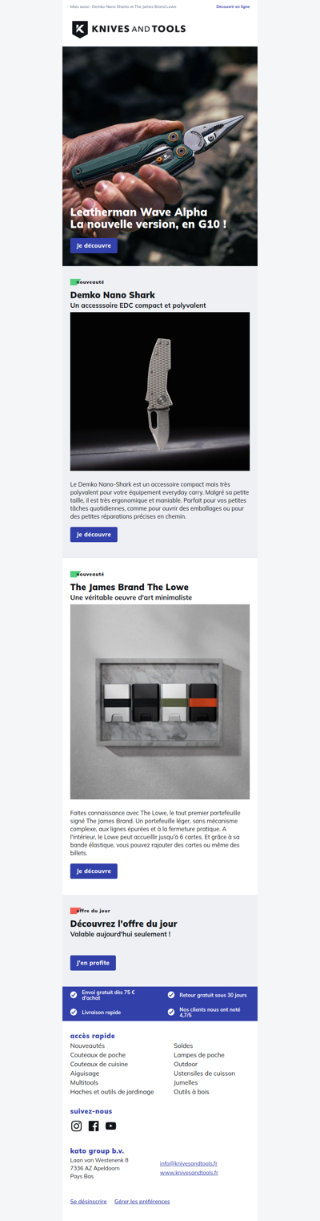Go to the Couteaux de poche quick link
Screen dimensions: 320x1221
click(x=98, y=1055)
